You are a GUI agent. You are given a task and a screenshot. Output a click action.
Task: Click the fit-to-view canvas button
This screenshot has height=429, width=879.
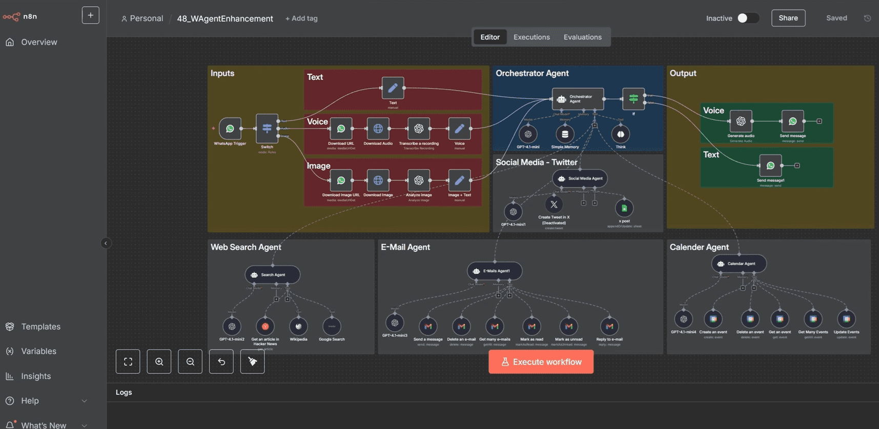point(128,361)
